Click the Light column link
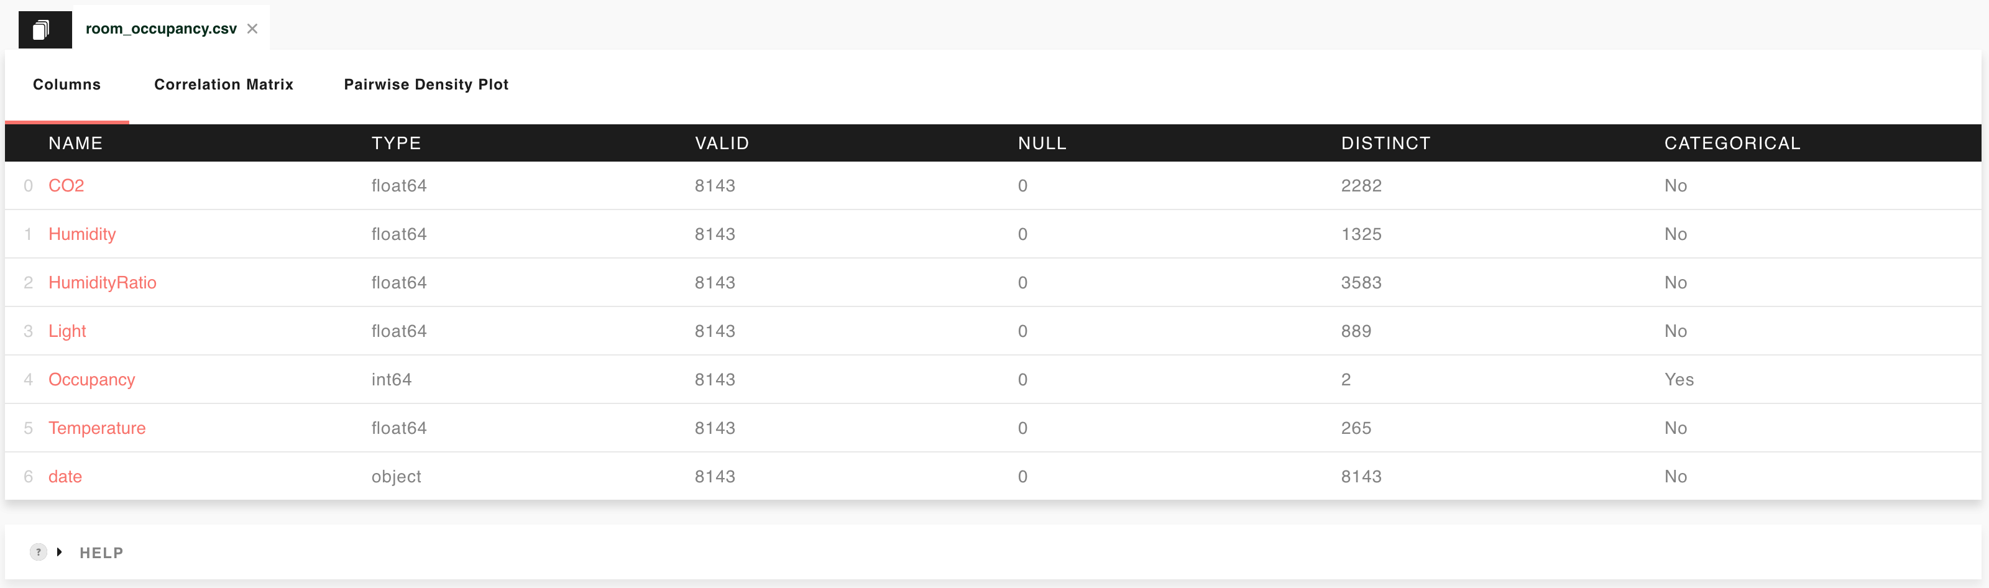 67,331
